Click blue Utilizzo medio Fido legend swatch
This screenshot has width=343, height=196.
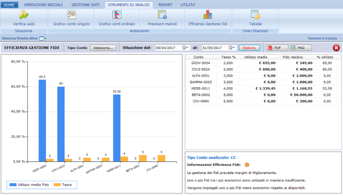13,185
